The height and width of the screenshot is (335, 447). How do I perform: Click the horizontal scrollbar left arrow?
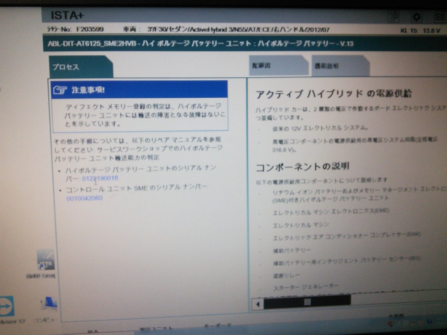tap(258, 304)
